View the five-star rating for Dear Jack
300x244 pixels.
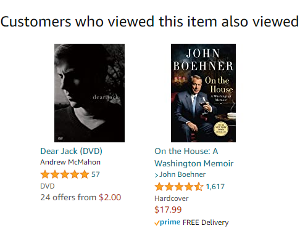pyautogui.click(x=65, y=174)
